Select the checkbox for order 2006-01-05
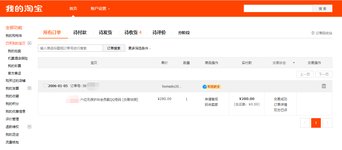The image size is (342, 150). [x=45, y=85]
